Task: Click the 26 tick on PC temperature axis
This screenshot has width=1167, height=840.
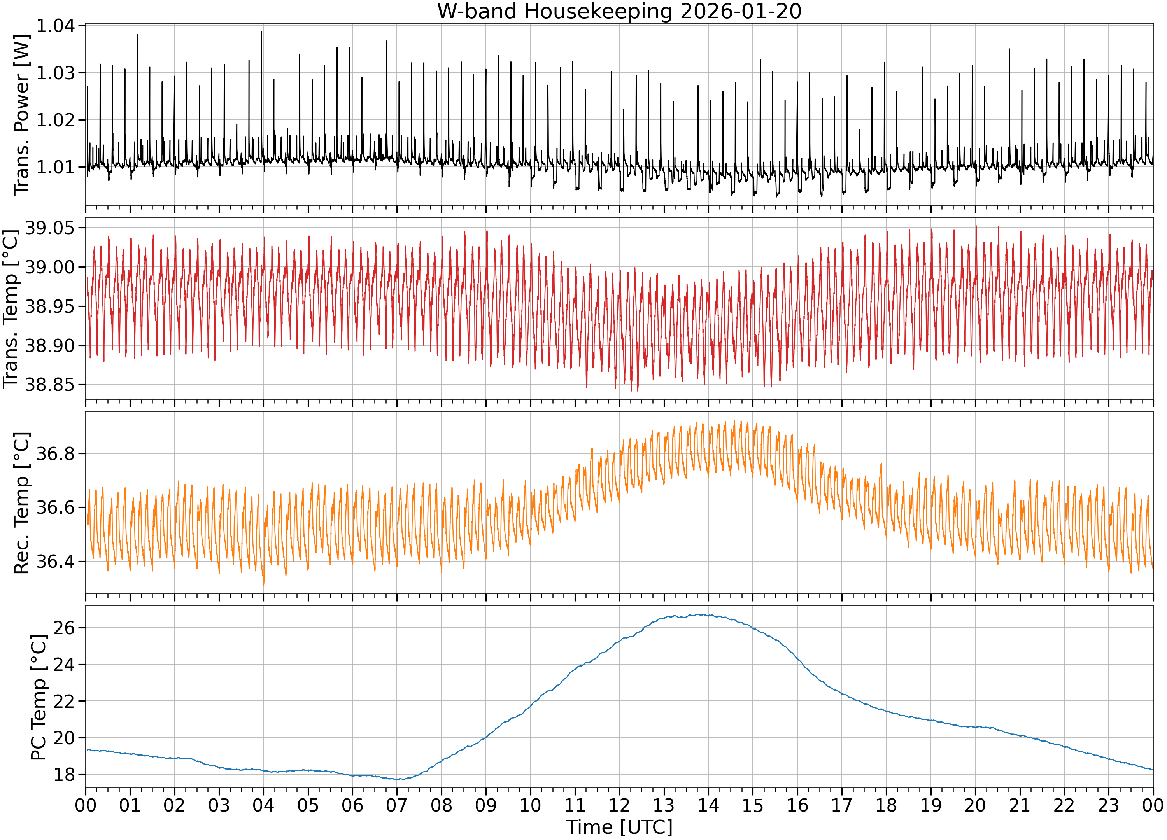Action: click(64, 628)
